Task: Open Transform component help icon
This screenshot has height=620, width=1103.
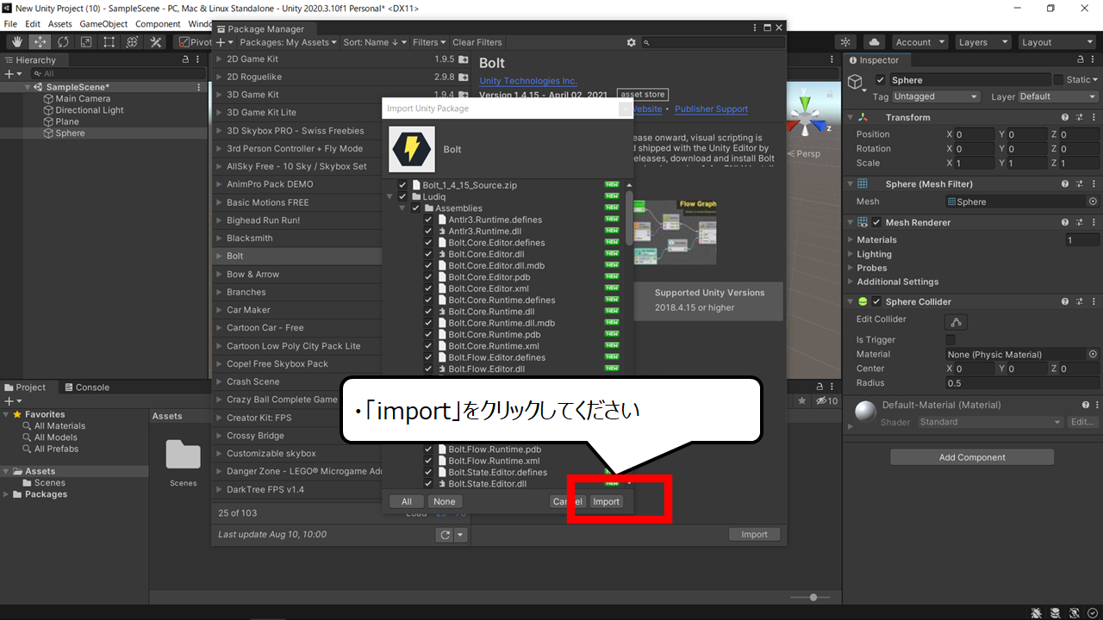Action: 1066,117
